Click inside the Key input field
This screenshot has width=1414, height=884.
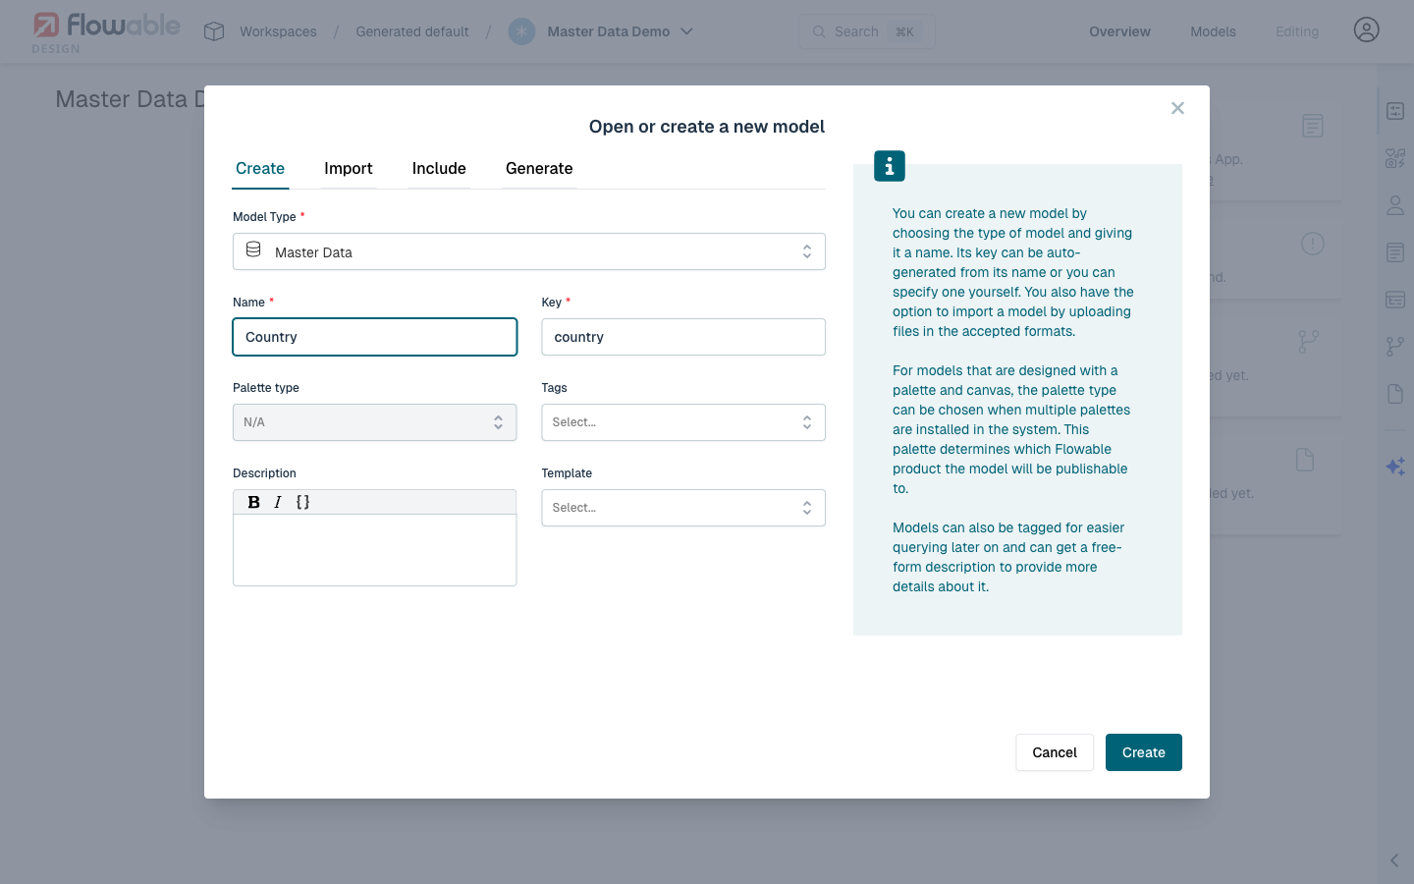[683, 337]
